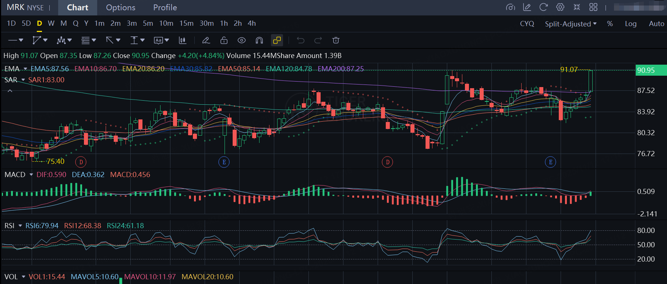Toggle percent scale mode
Screen dimensions: 667x284
click(610, 24)
